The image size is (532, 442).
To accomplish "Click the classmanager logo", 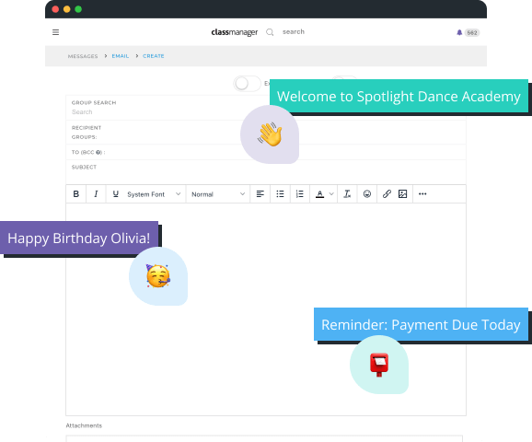I will pyautogui.click(x=234, y=32).
